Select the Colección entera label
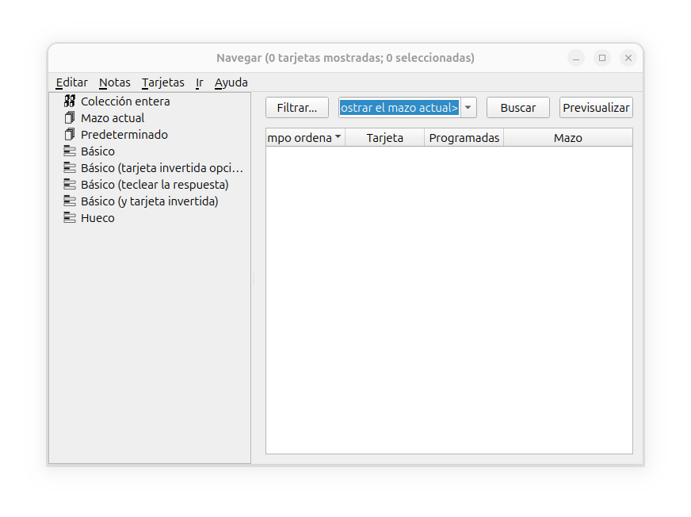Screen dimensions: 691x517 pyautogui.click(x=125, y=101)
